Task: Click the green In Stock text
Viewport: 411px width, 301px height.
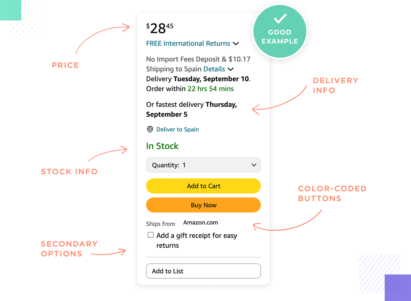Action: (x=162, y=146)
